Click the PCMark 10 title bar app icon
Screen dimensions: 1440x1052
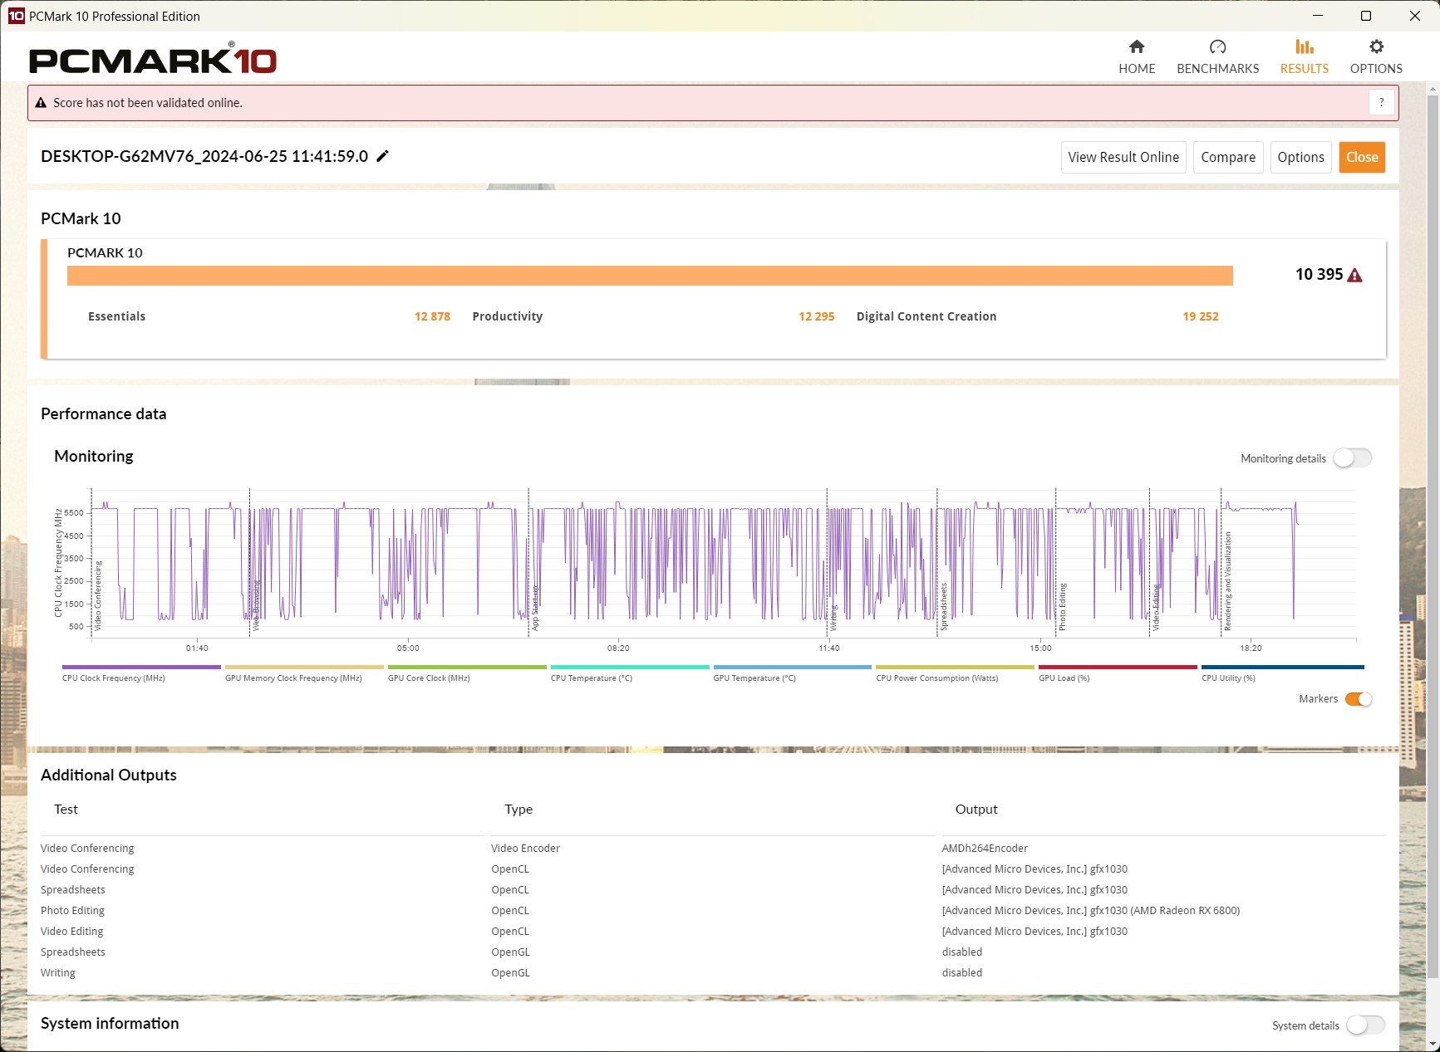[16, 16]
